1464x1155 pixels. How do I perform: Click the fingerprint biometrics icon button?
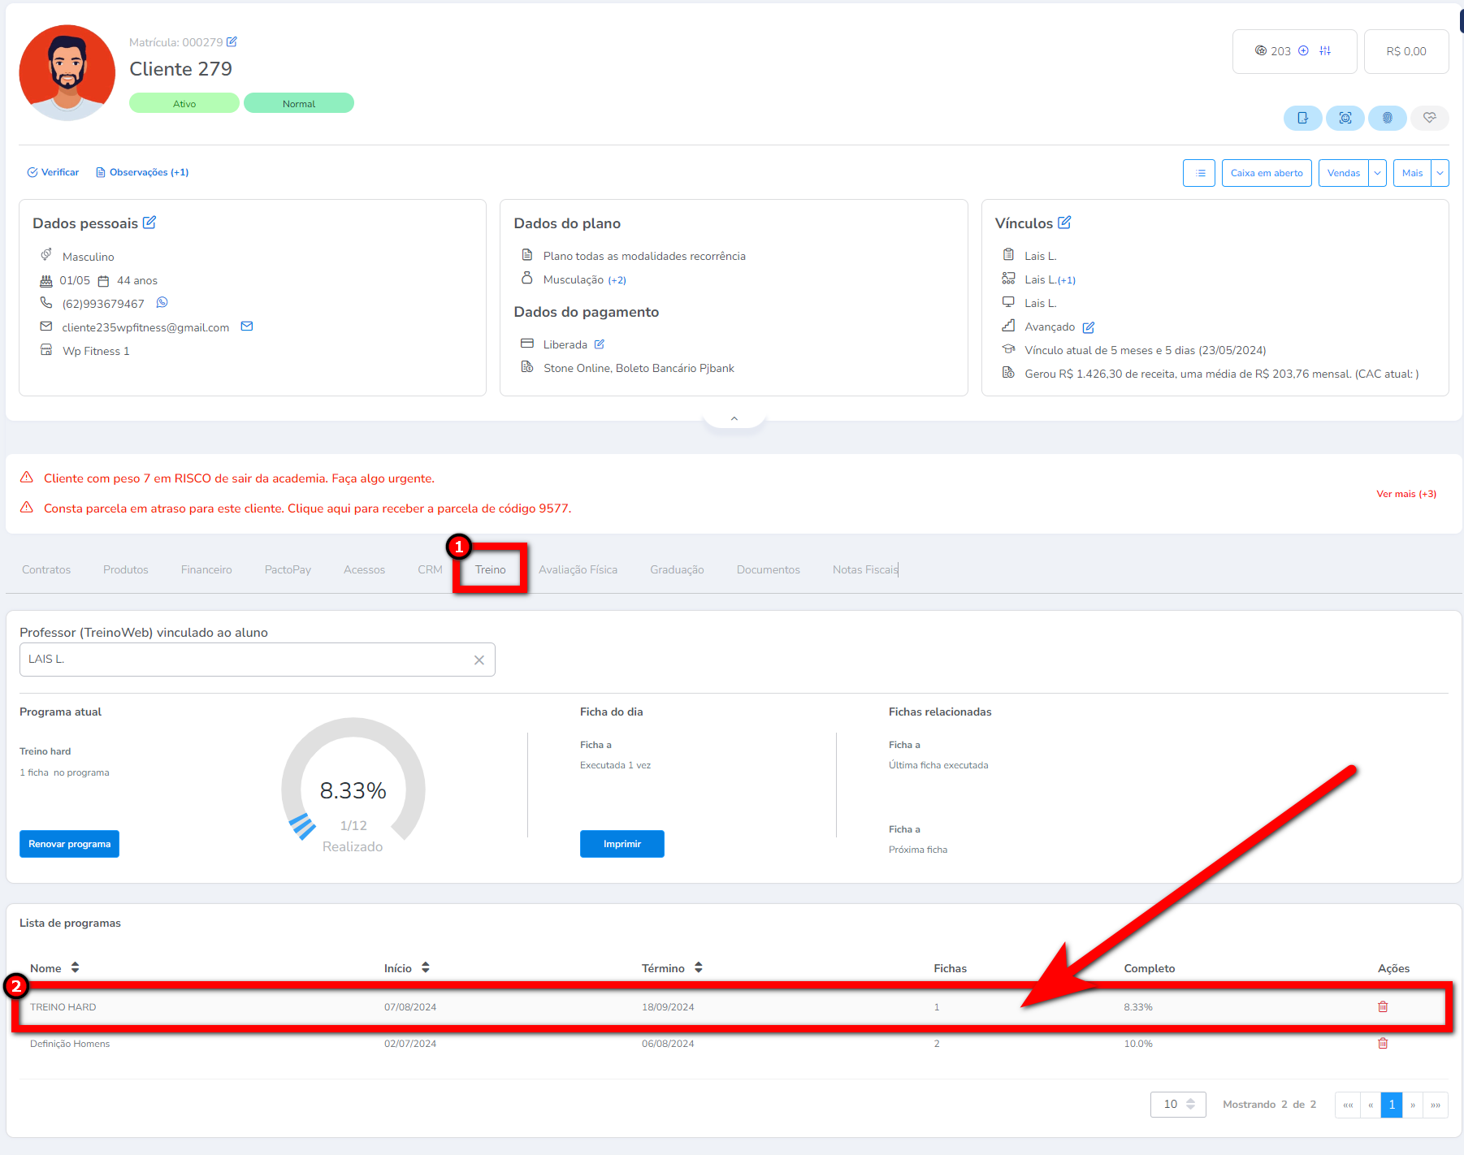[1387, 118]
